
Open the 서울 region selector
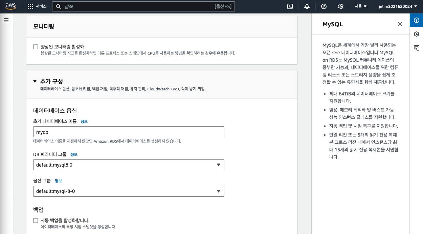tap(361, 6)
